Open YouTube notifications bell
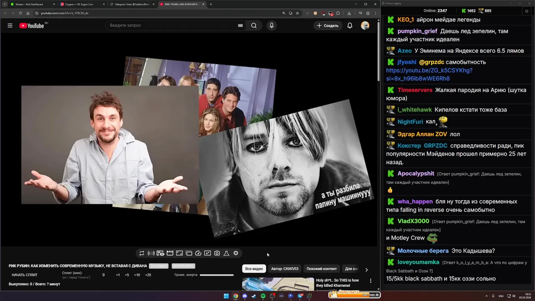This screenshot has height=301, width=535. pos(350,26)
